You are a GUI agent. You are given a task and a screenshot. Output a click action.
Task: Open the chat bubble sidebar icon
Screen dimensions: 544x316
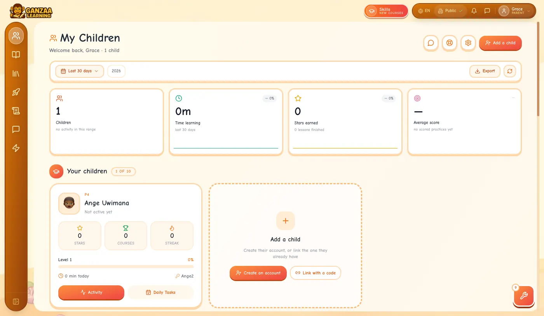pyautogui.click(x=16, y=129)
